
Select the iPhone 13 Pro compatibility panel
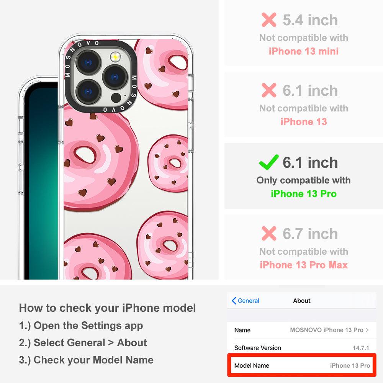coord(304,176)
